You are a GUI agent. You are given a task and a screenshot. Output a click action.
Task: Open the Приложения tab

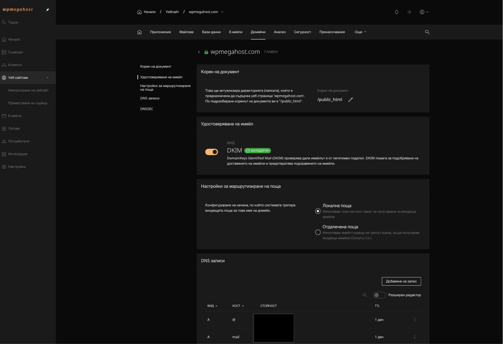click(160, 32)
